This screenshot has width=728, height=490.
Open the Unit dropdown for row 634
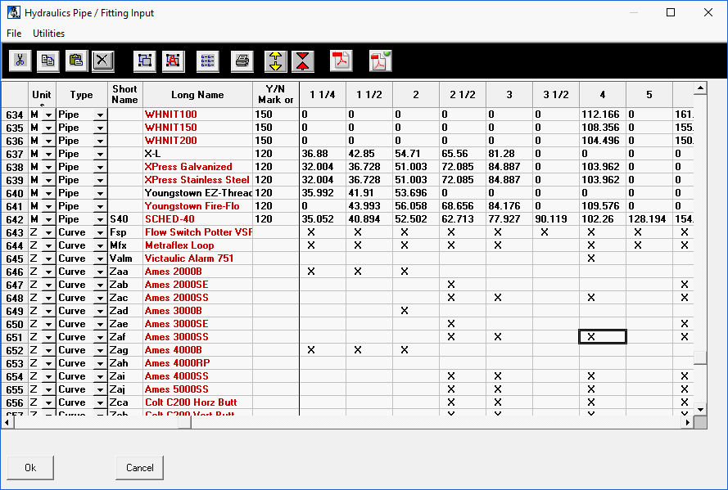[x=49, y=115]
